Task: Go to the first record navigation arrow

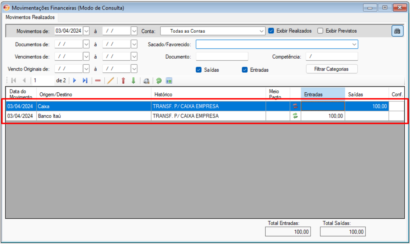Action: 14,80
